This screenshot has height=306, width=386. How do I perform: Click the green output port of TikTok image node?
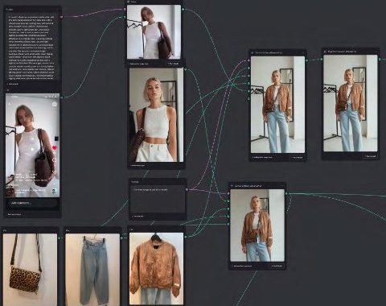point(62,97)
